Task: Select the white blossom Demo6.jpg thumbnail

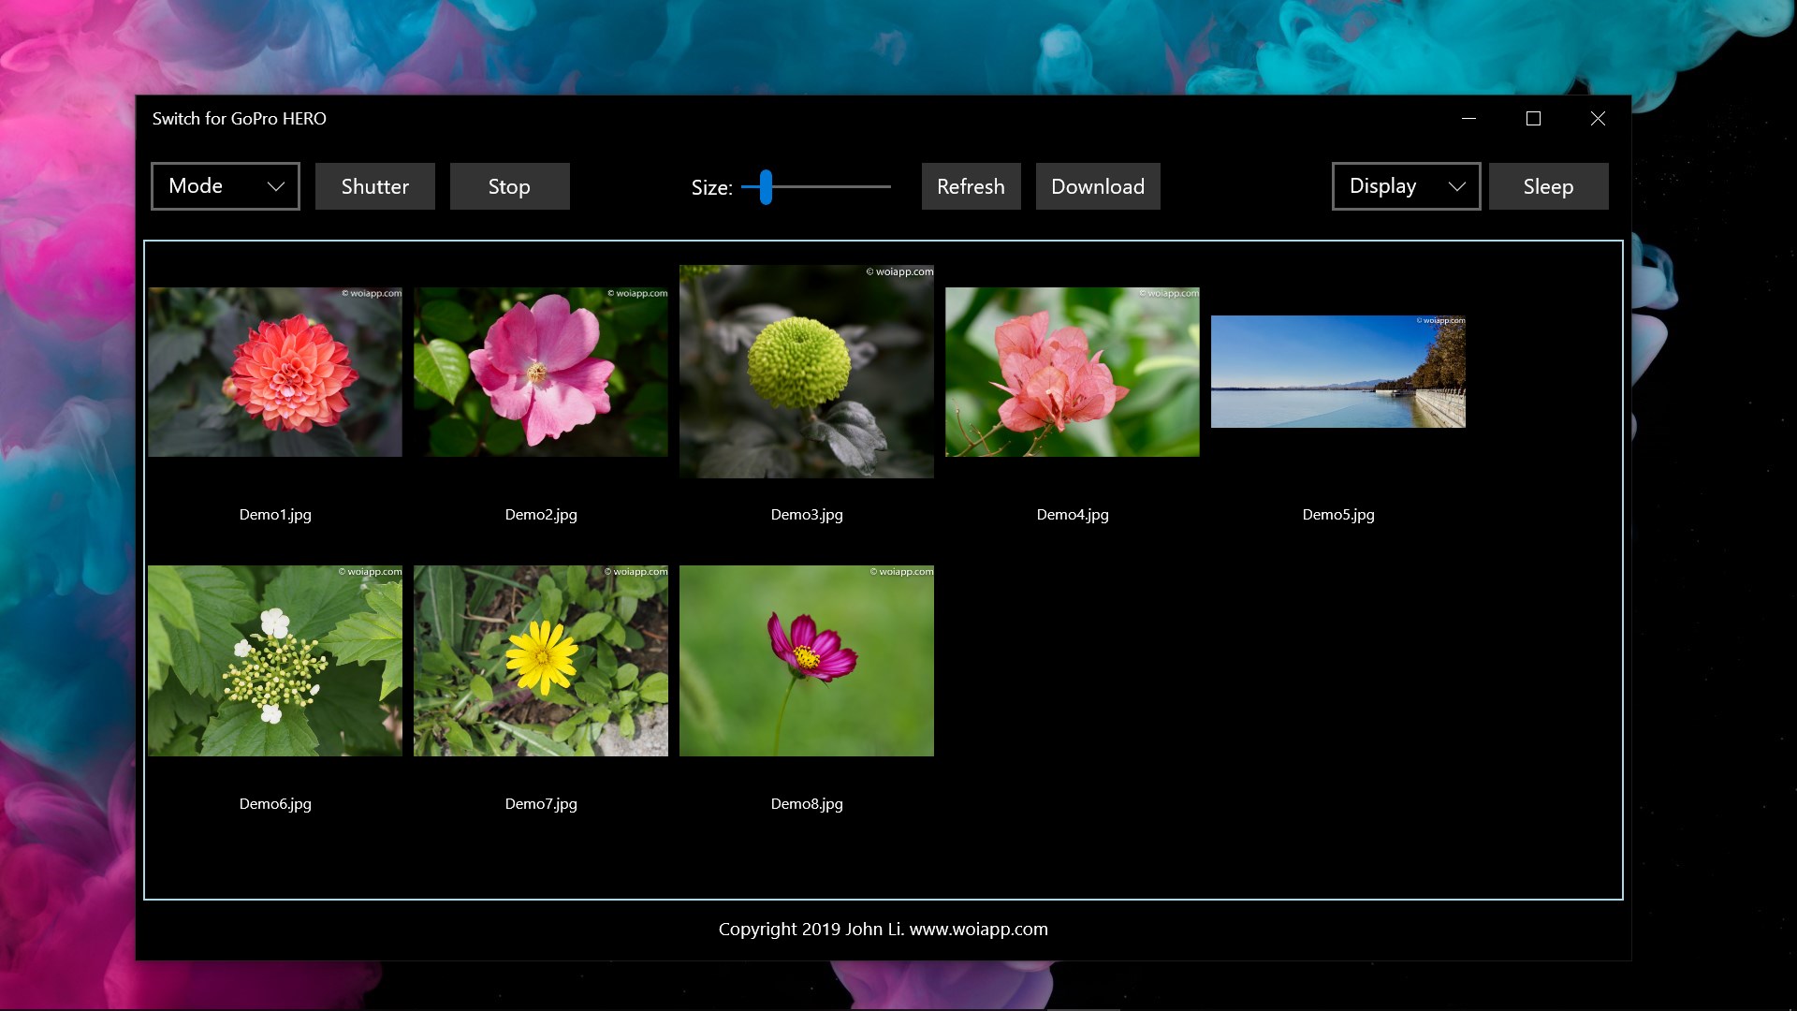Action: [275, 661]
